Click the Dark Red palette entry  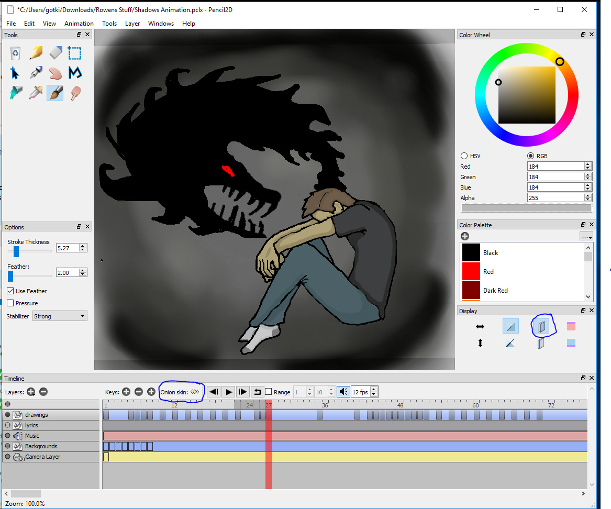[x=495, y=291]
